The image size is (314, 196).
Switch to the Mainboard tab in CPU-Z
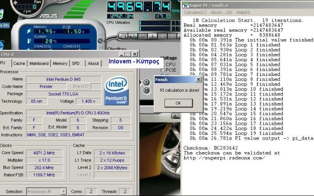[39, 64]
